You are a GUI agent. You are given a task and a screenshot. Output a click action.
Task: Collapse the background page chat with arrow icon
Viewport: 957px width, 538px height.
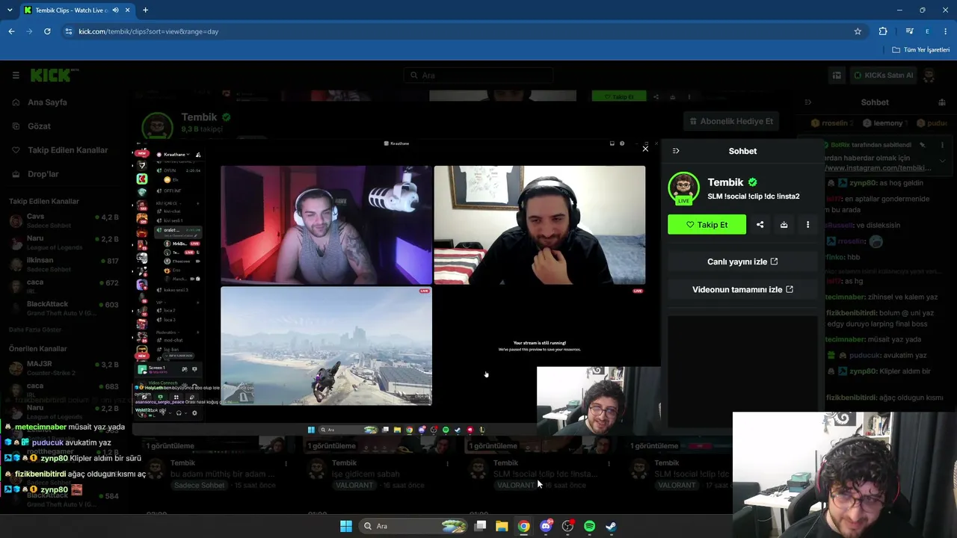807,102
